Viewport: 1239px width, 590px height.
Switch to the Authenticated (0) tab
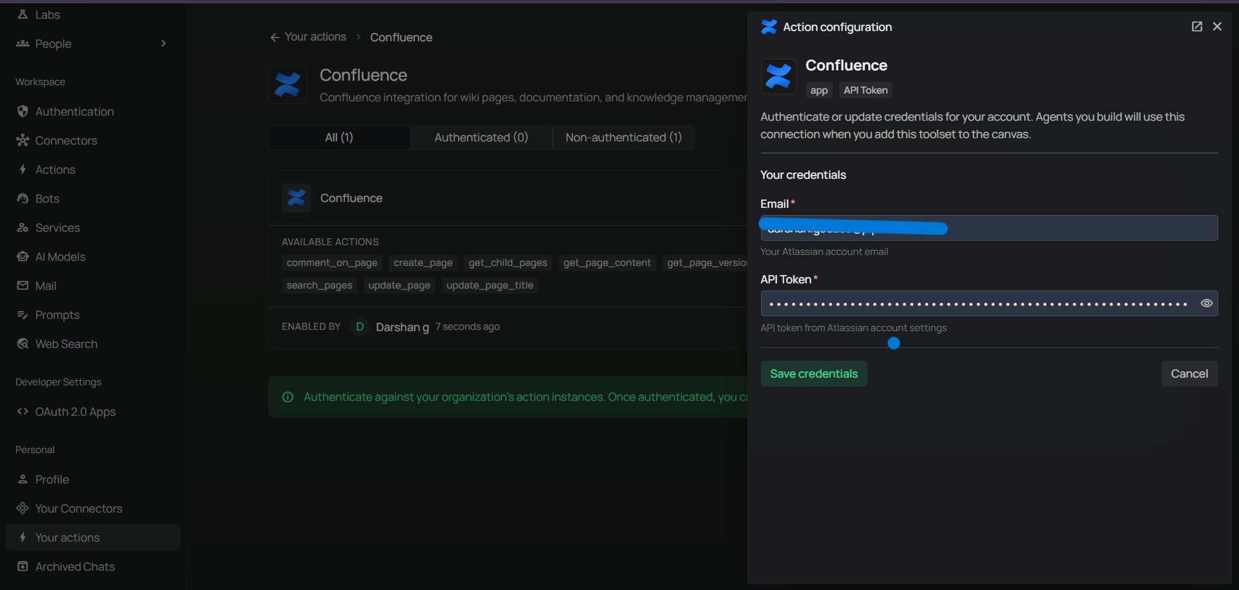pos(481,137)
